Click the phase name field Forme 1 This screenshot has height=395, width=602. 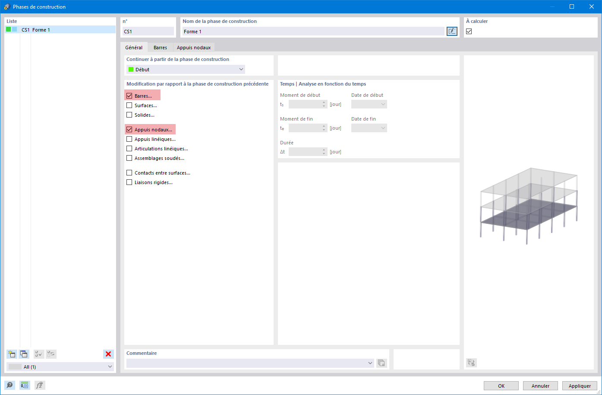pos(313,31)
